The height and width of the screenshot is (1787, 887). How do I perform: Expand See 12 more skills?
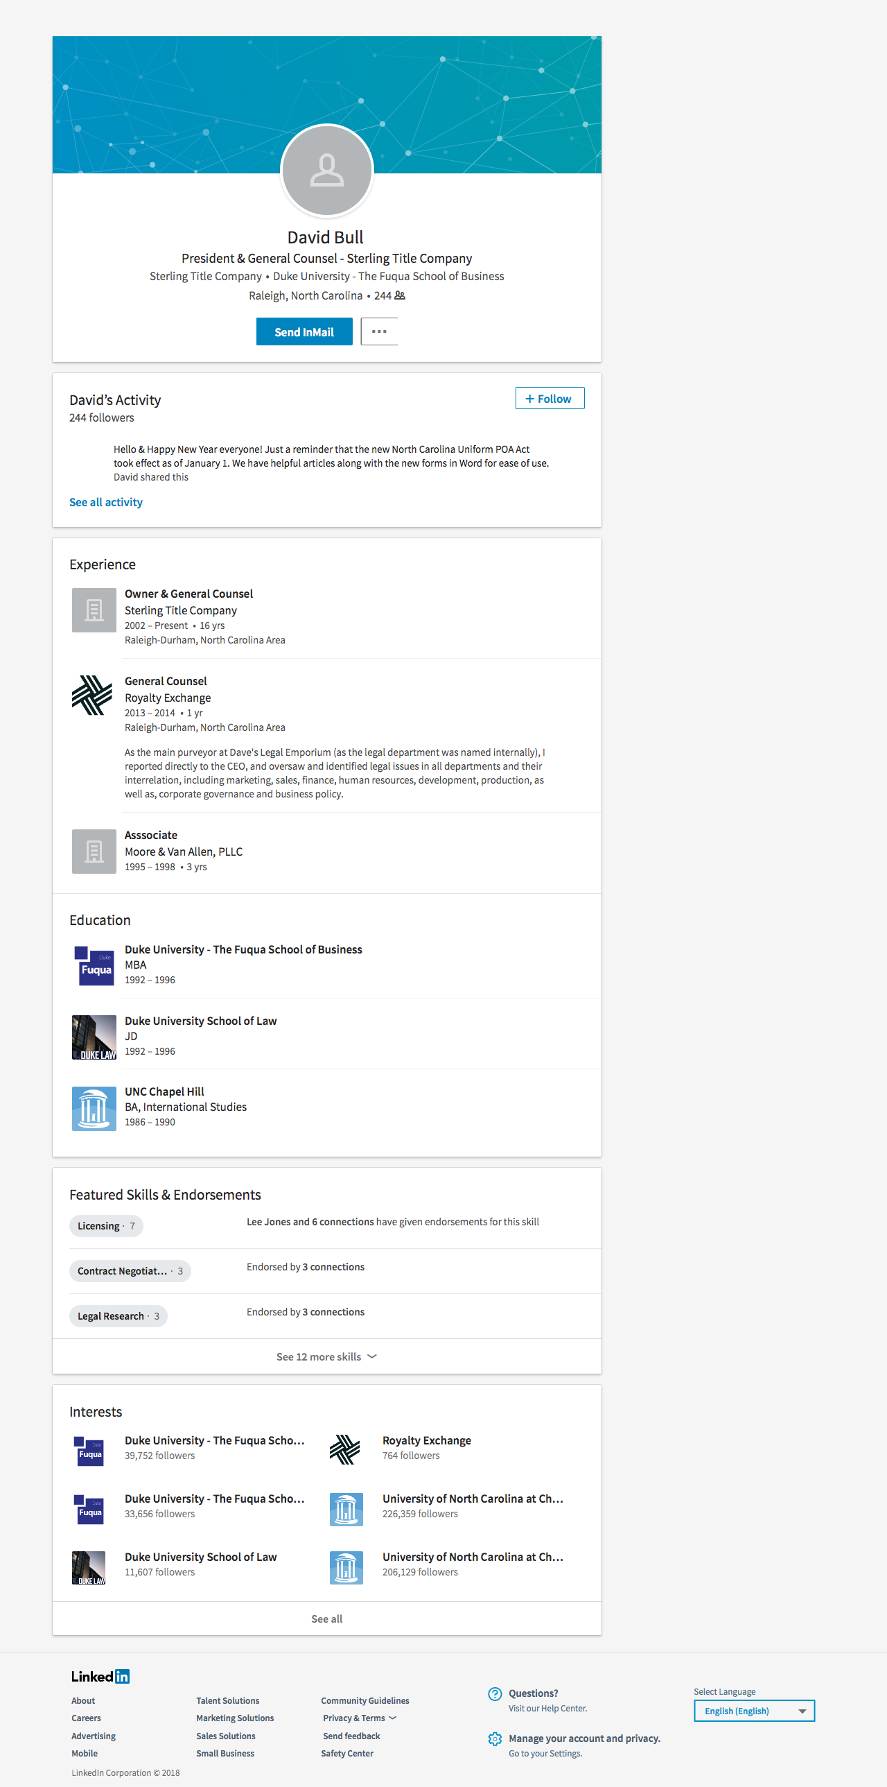326,1357
